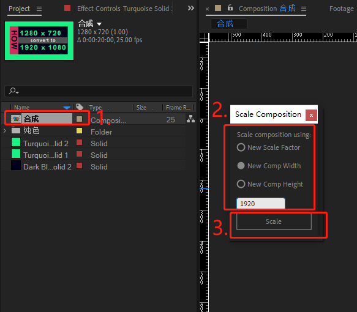
Task: Click the yellow label swatch of the 纯色 folder
Action: [x=79, y=131]
